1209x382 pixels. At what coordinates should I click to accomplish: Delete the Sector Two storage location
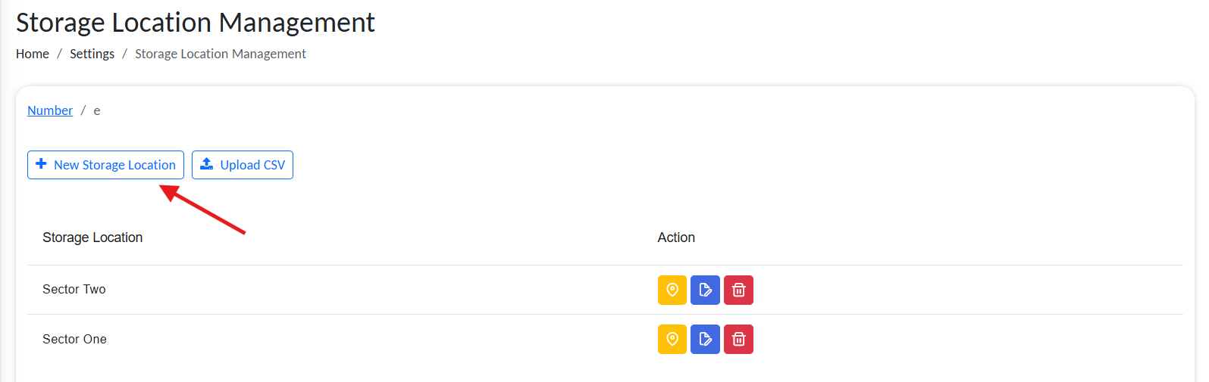click(x=738, y=290)
